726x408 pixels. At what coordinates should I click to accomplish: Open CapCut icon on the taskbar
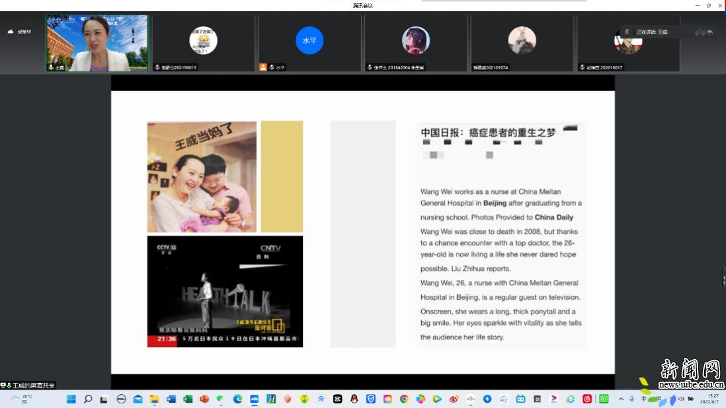coord(337,399)
